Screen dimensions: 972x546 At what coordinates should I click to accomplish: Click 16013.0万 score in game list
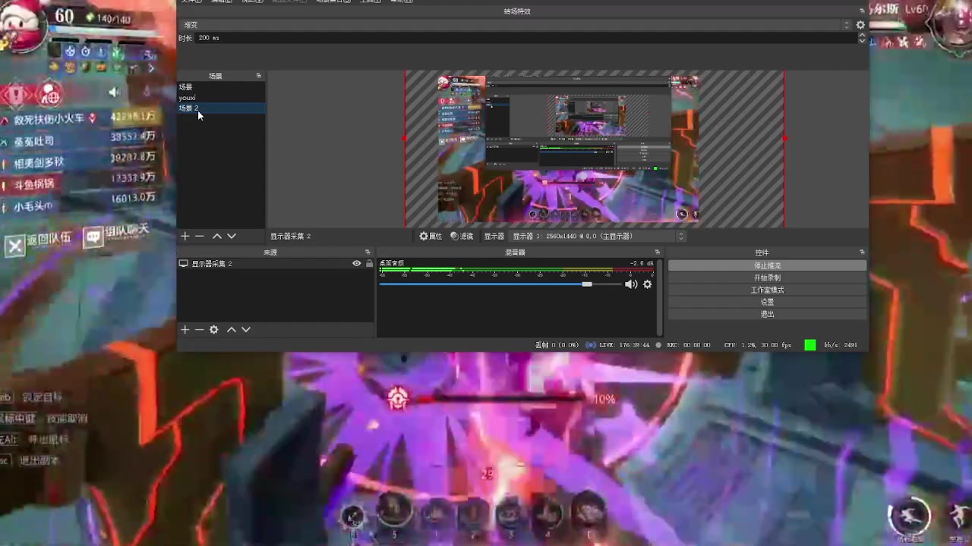134,197
